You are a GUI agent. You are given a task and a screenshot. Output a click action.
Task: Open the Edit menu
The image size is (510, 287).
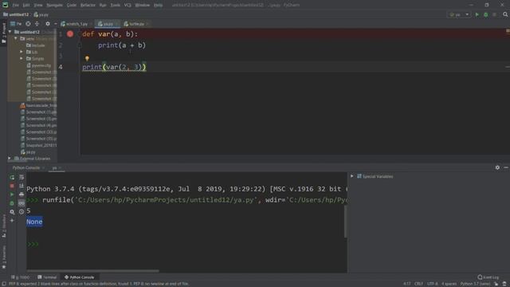pos(26,5)
